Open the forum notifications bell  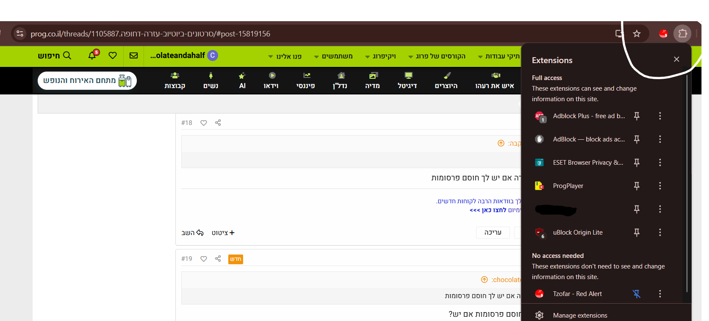pyautogui.click(x=92, y=55)
